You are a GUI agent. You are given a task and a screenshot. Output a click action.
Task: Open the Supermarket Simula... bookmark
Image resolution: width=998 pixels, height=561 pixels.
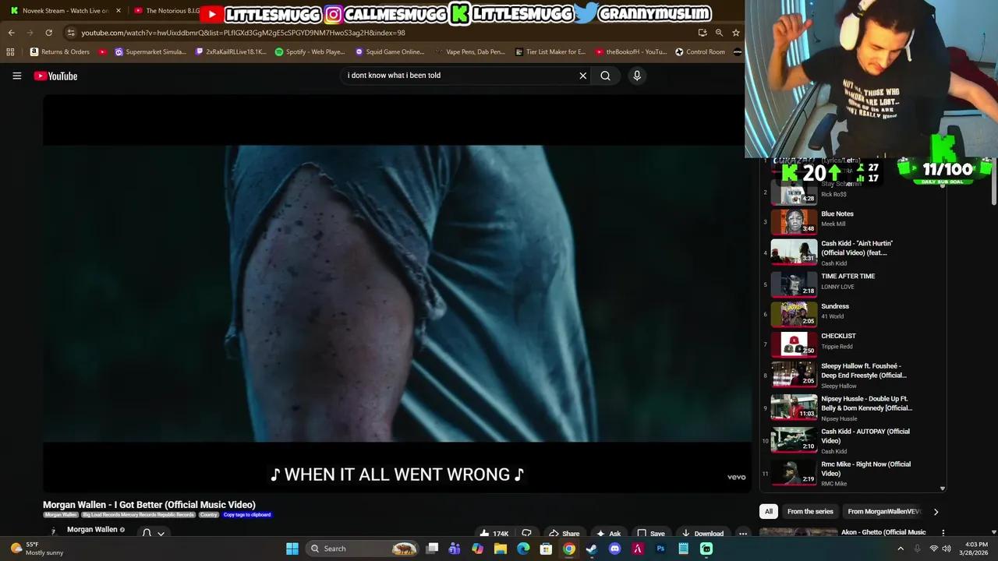[x=150, y=51]
